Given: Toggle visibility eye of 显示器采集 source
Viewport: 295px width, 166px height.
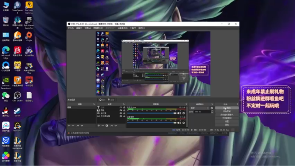Looking at the screenshot, I should point(121,116).
